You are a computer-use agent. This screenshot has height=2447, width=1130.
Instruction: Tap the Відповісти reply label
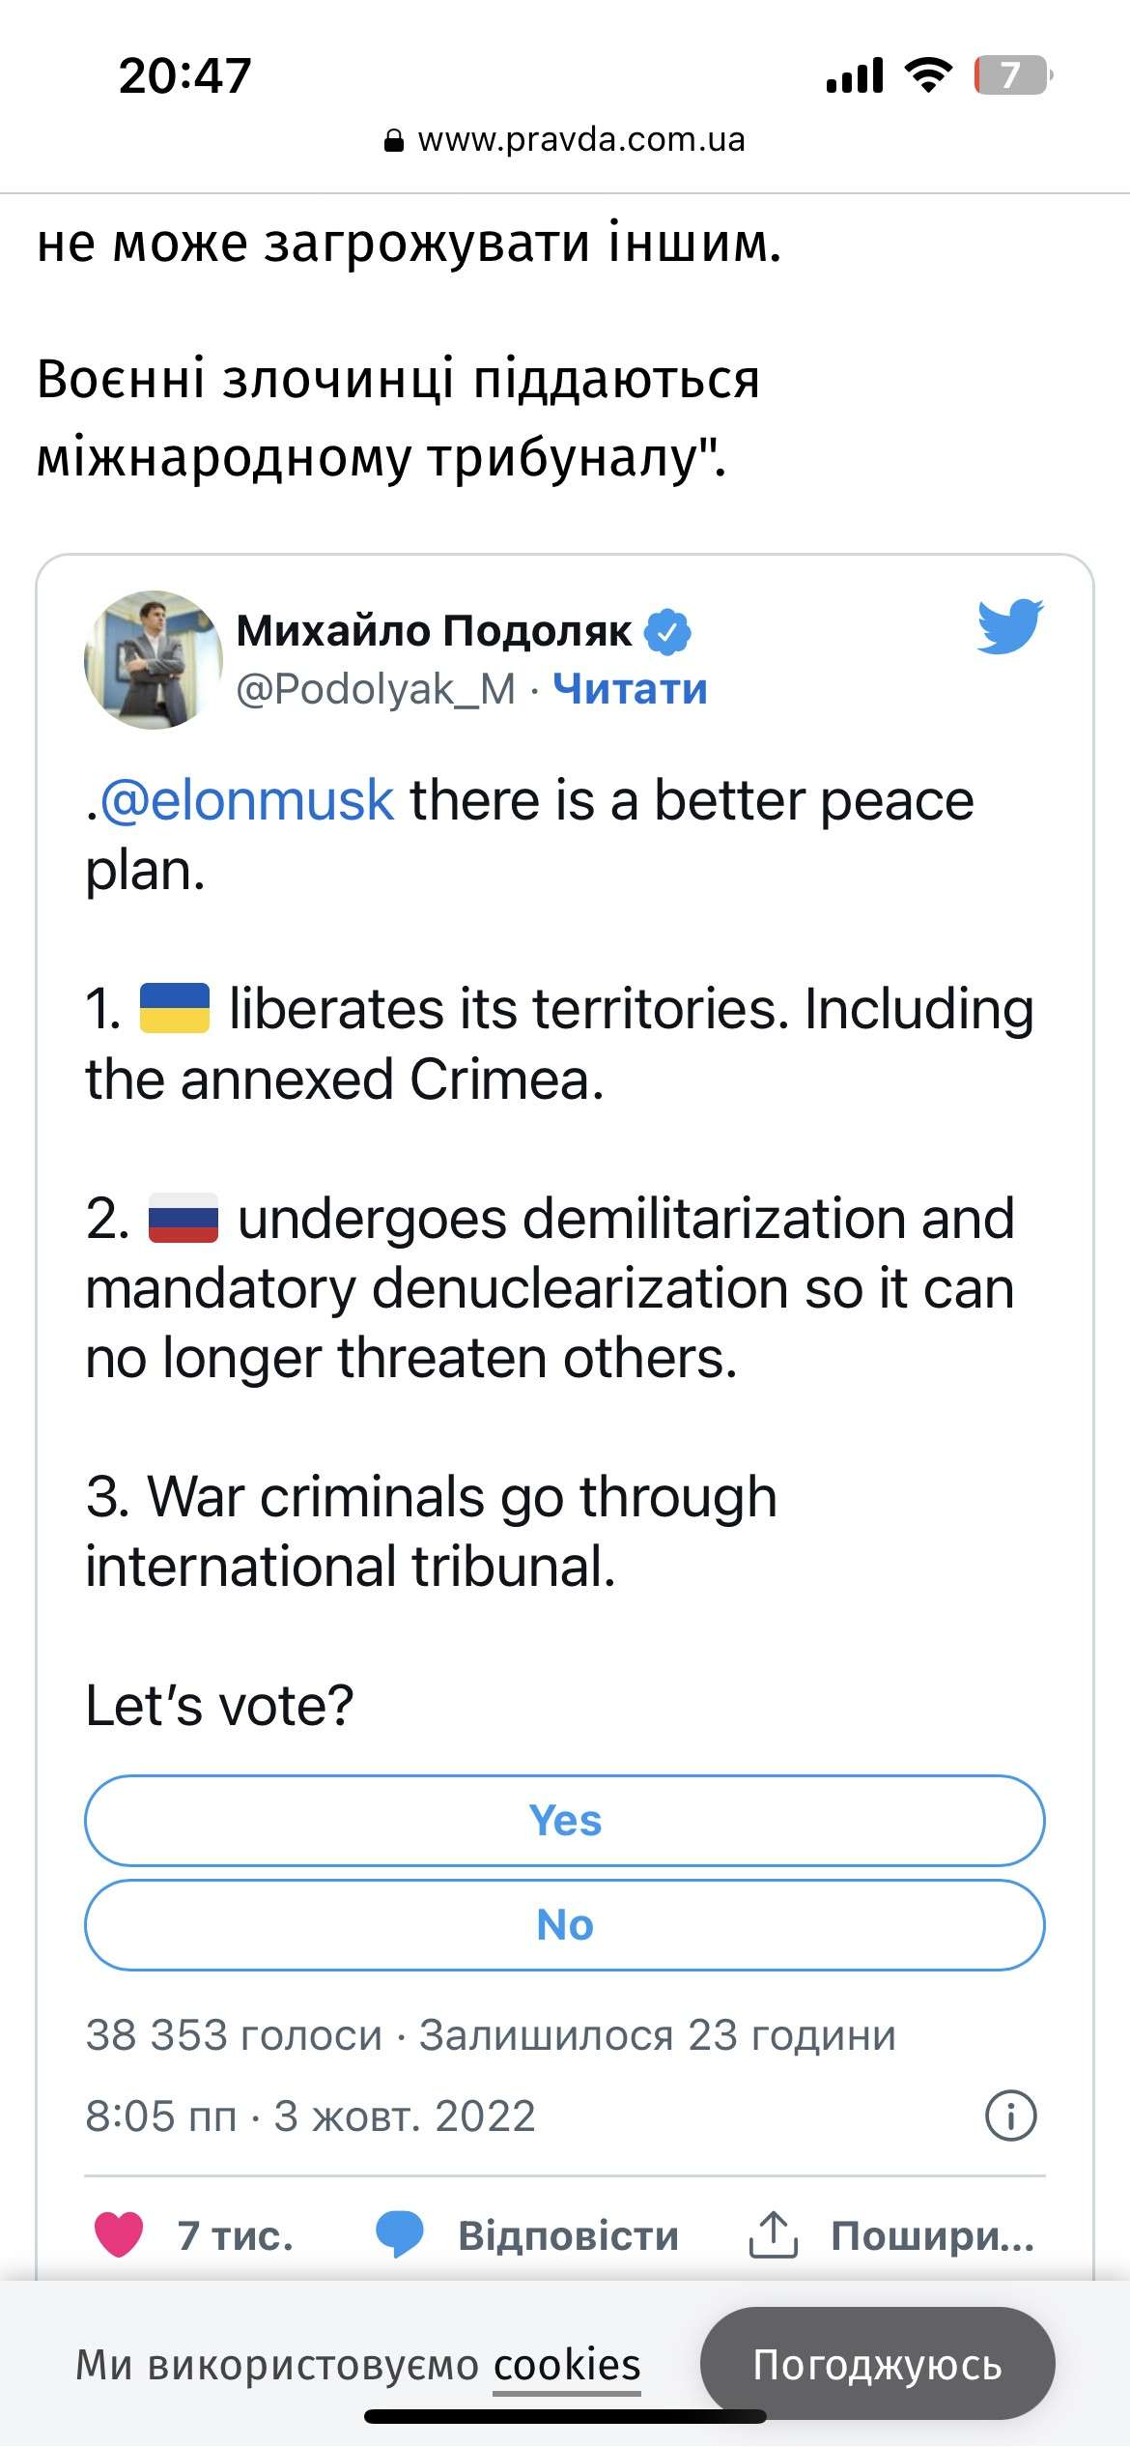[x=568, y=2235]
